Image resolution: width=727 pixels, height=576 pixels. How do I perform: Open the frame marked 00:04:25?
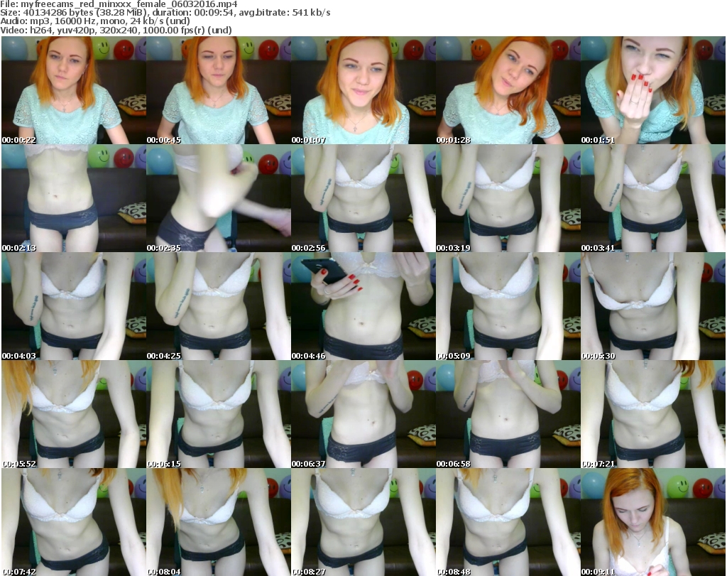[x=219, y=306]
